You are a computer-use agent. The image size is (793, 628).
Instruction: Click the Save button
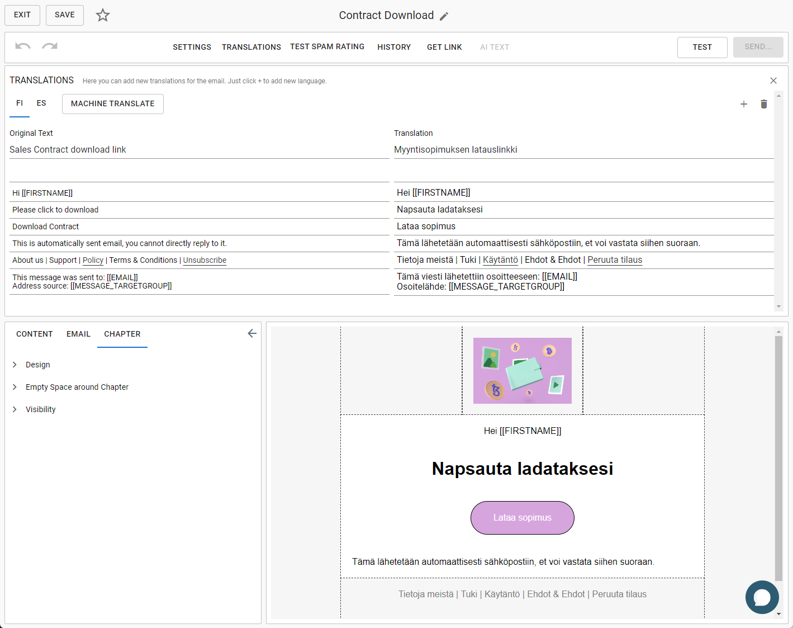click(64, 15)
